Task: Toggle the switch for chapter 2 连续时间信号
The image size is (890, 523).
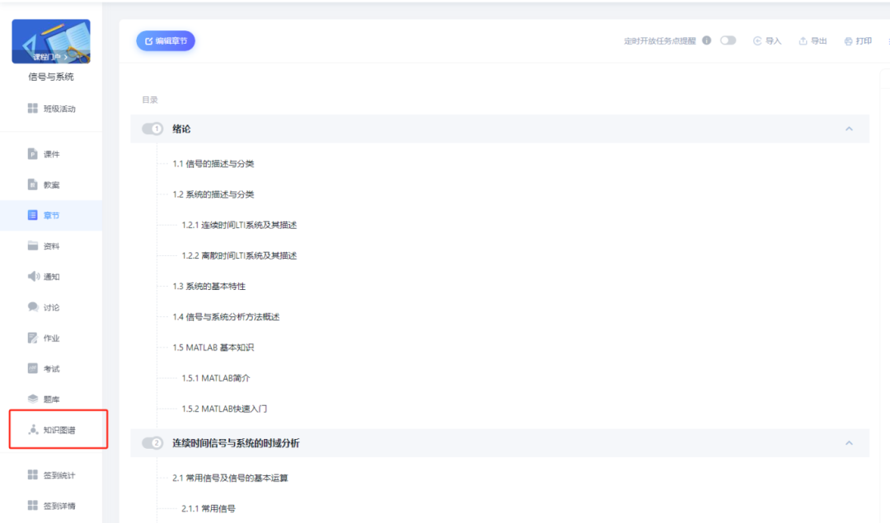Action: [x=152, y=443]
